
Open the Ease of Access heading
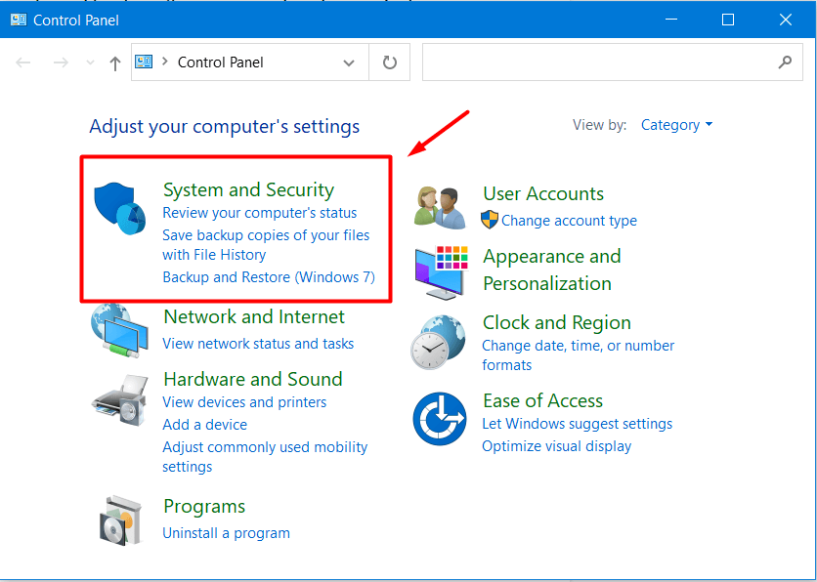pos(542,400)
